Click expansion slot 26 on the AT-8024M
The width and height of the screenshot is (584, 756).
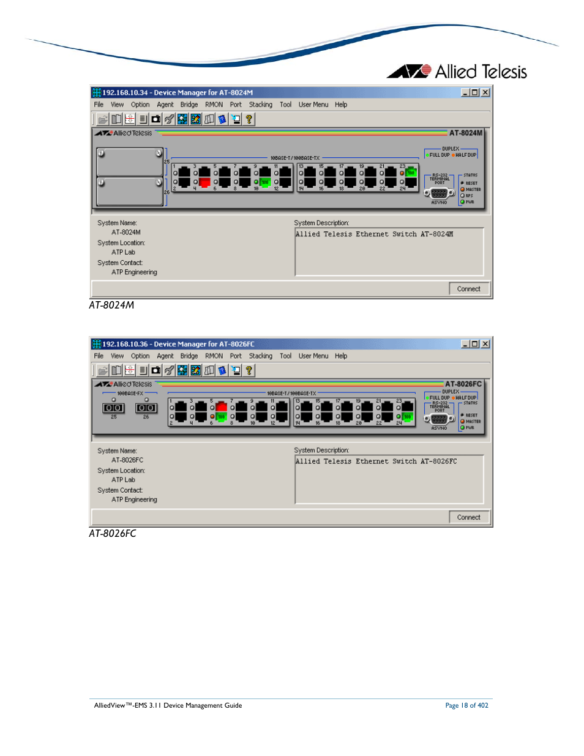130,192
